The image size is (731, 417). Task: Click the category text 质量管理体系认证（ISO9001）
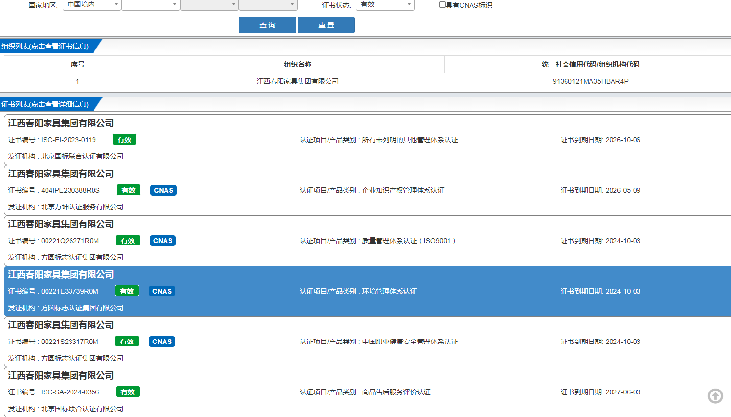[409, 241]
